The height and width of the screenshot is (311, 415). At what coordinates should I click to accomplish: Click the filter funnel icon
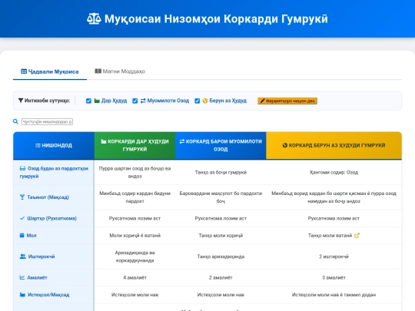21,101
